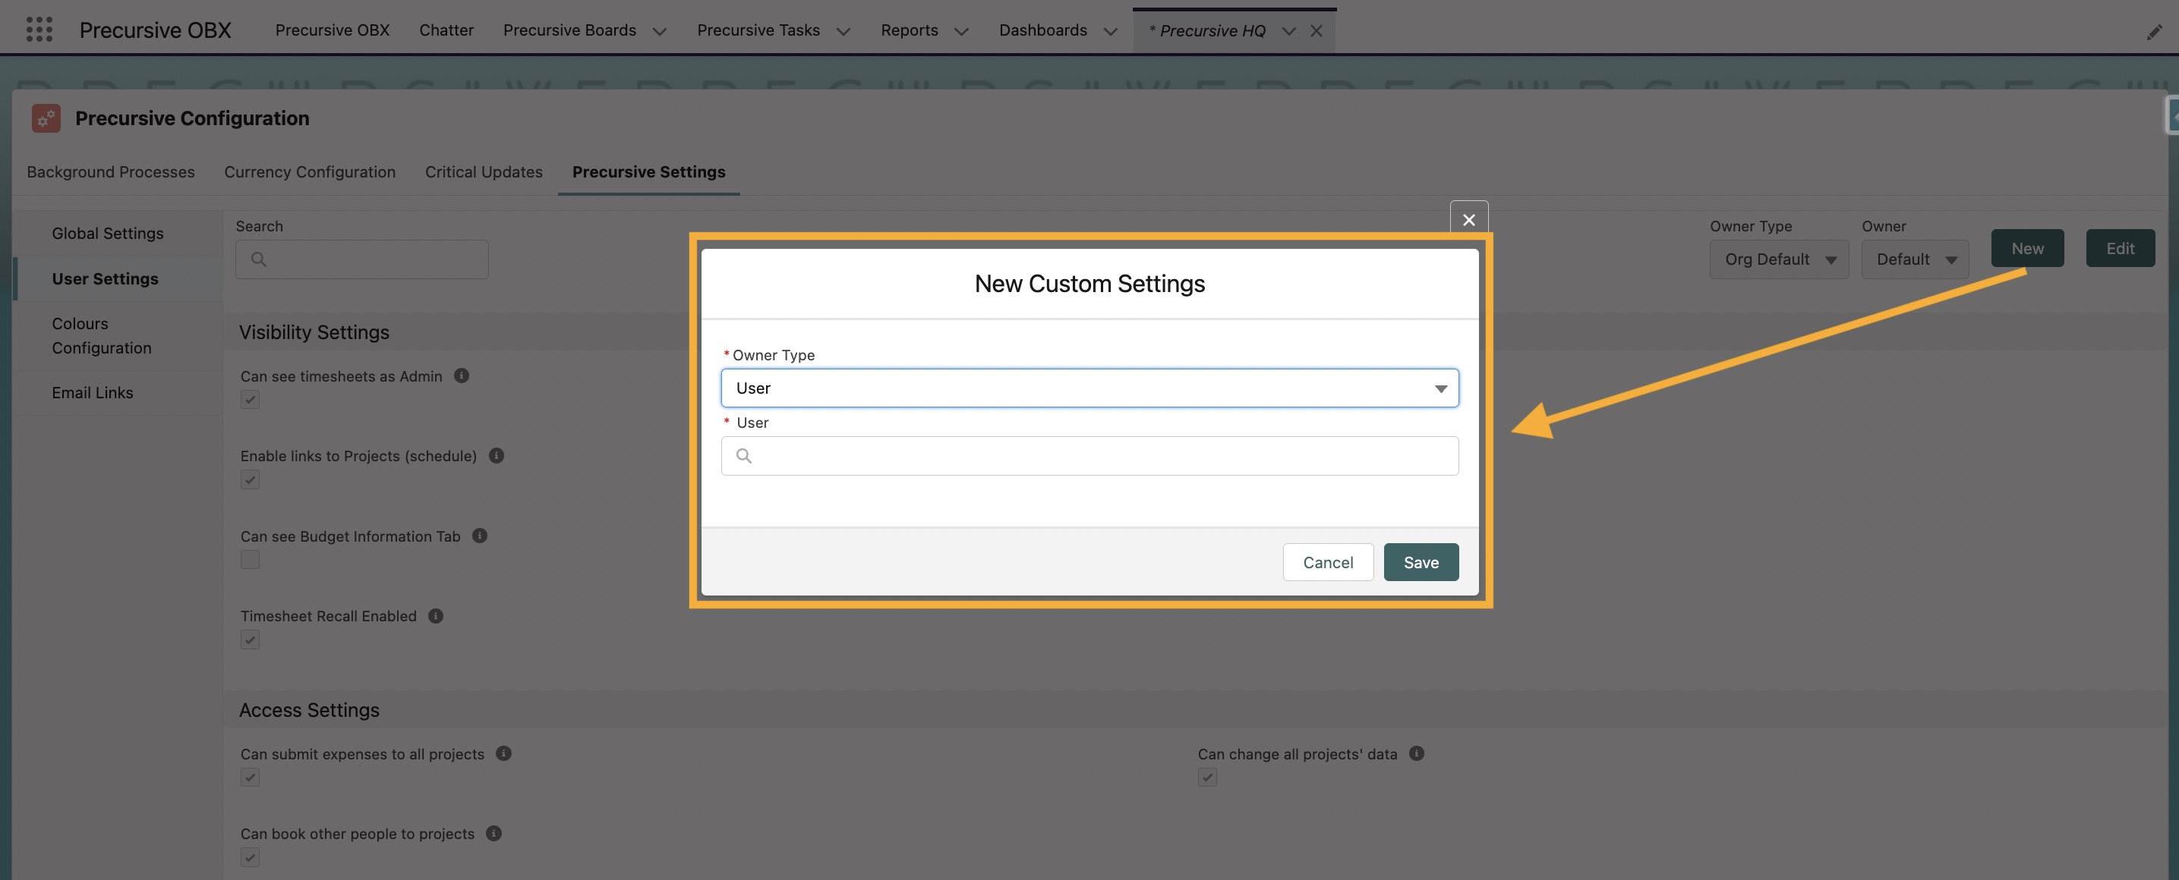The width and height of the screenshot is (2179, 880).
Task: Close the New Custom Settings modal
Action: click(x=1468, y=220)
